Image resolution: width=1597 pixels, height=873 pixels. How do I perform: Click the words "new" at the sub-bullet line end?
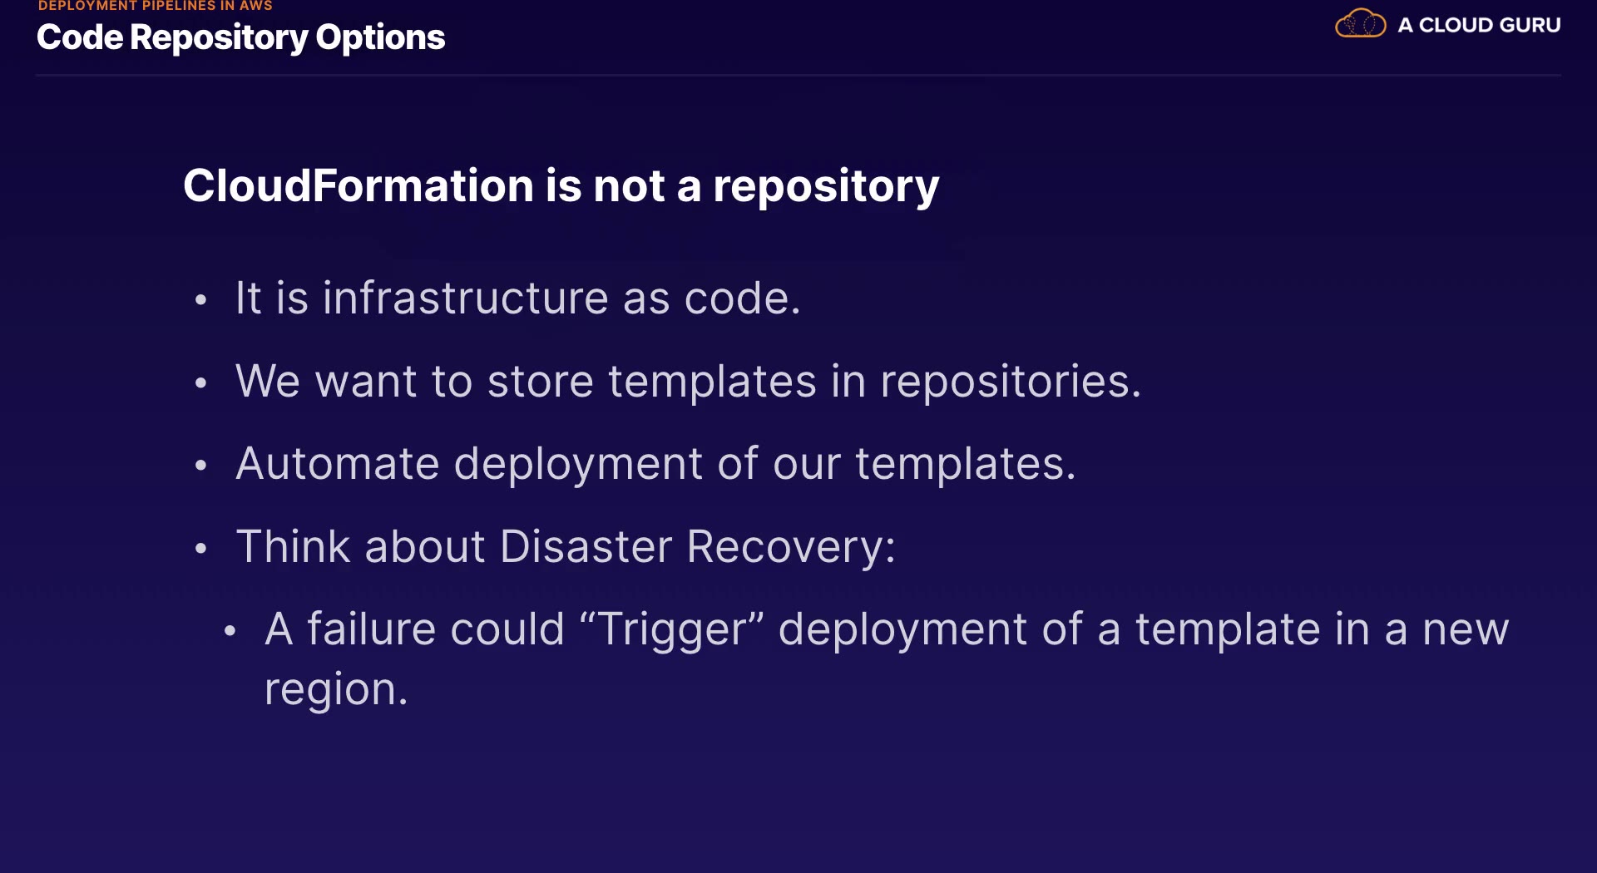[x=1466, y=629]
